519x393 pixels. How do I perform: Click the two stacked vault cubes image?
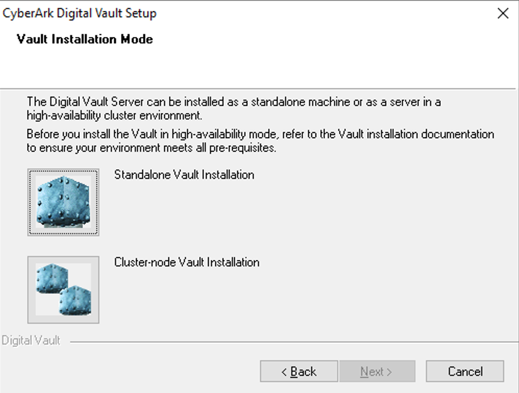click(x=63, y=290)
